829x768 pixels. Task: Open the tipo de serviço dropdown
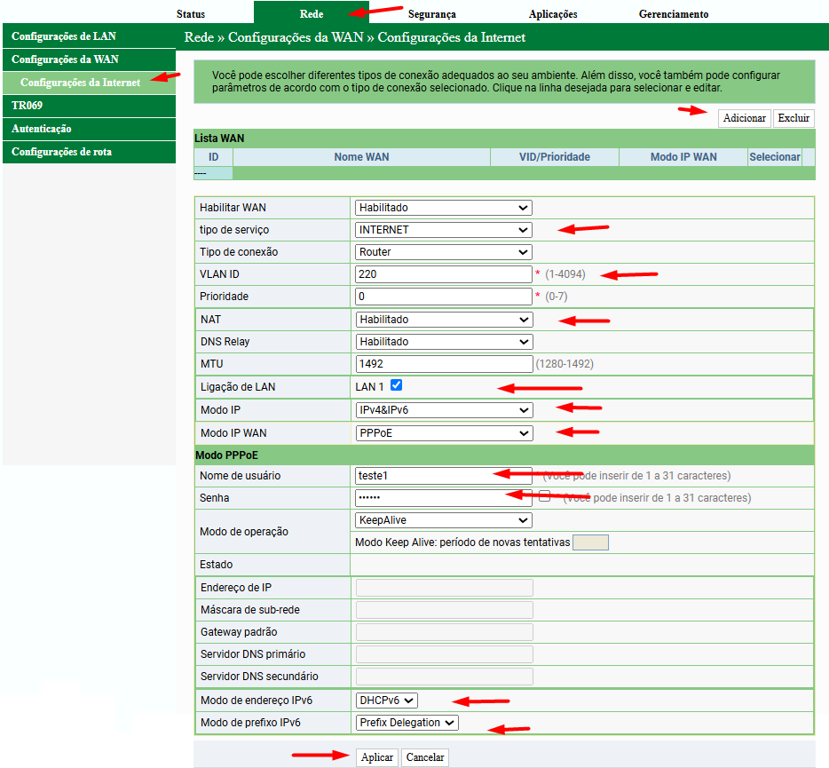pos(444,230)
